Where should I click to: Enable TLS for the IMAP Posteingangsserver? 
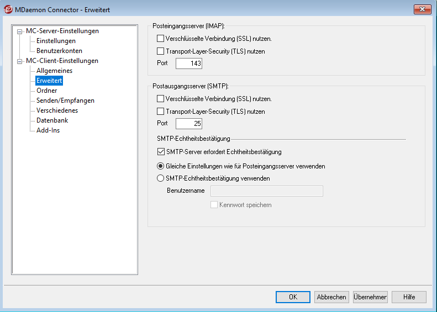click(161, 51)
